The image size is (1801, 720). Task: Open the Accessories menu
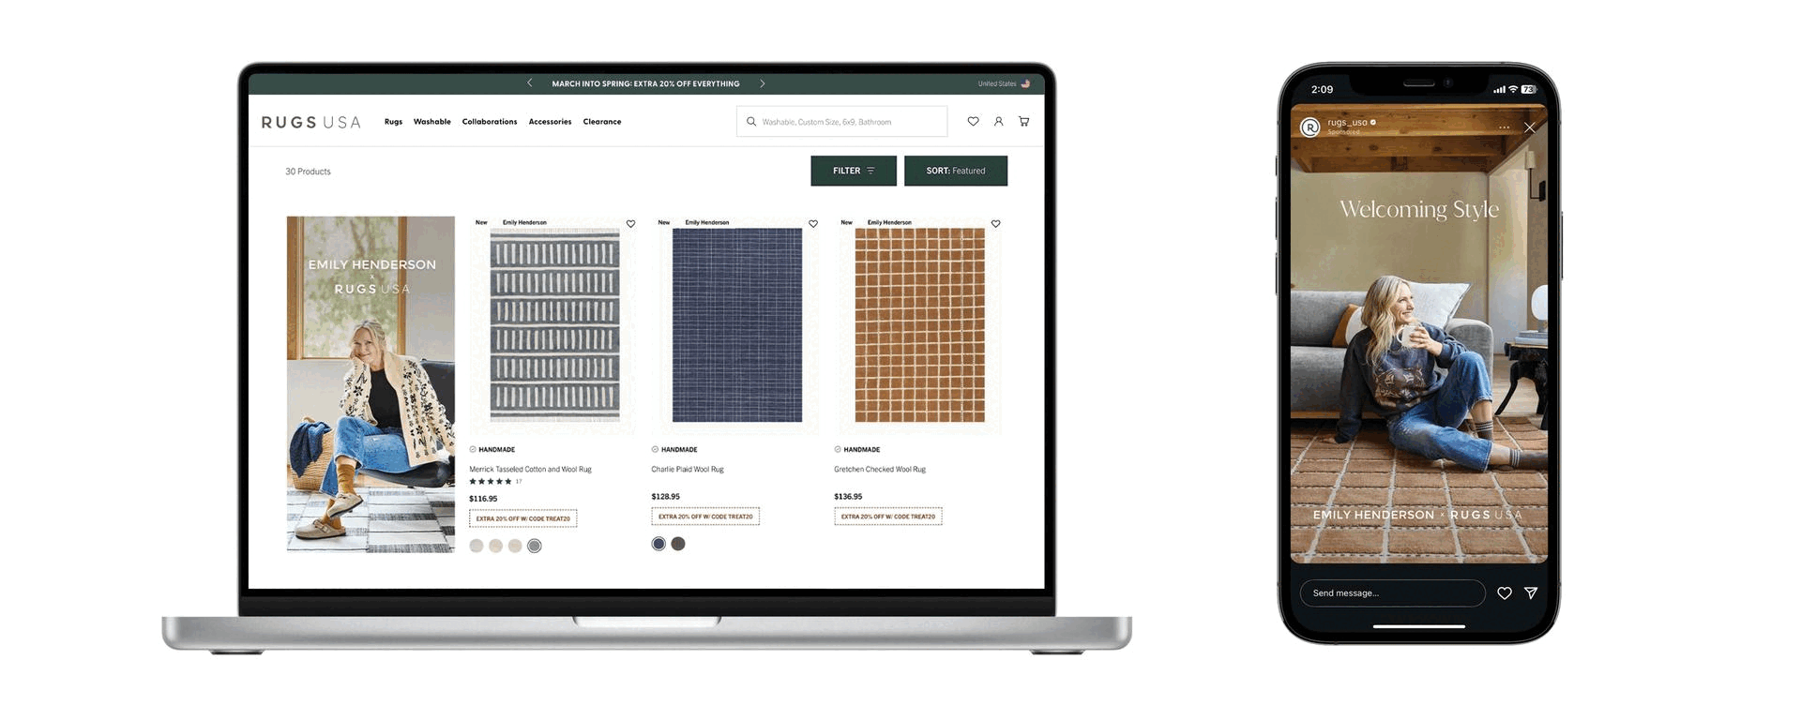coord(550,122)
